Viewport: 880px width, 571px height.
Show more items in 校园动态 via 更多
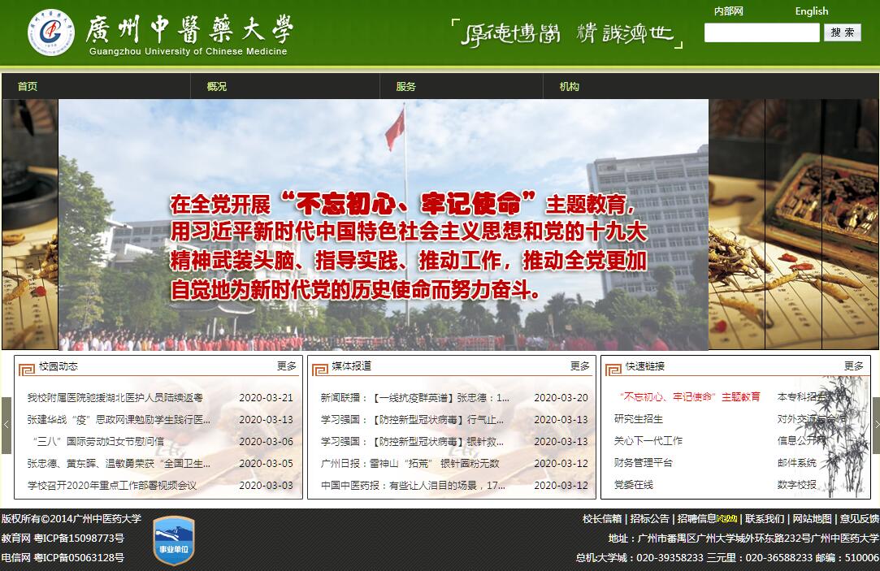point(287,366)
